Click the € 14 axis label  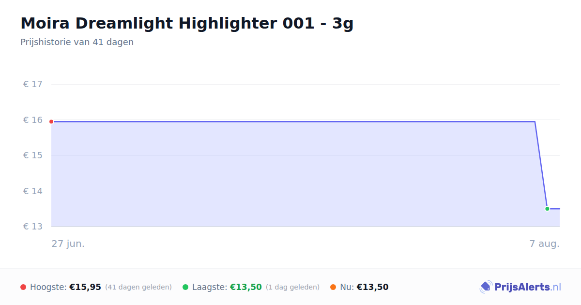pos(33,191)
